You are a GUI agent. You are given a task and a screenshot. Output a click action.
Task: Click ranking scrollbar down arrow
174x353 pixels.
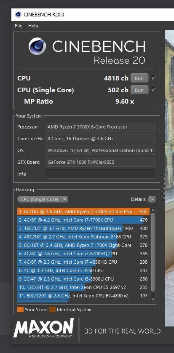point(153,300)
